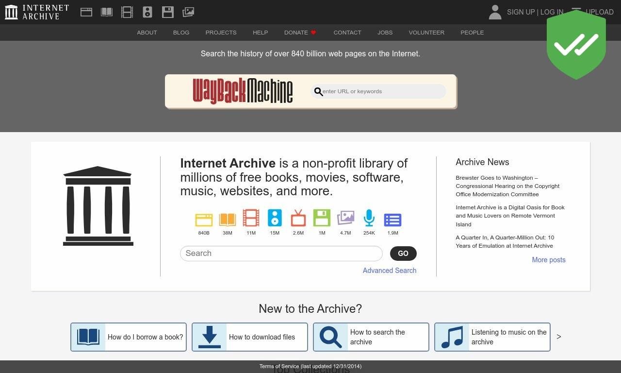Open the PEOPLE menu item
The height and width of the screenshot is (373, 621).
pyautogui.click(x=472, y=33)
